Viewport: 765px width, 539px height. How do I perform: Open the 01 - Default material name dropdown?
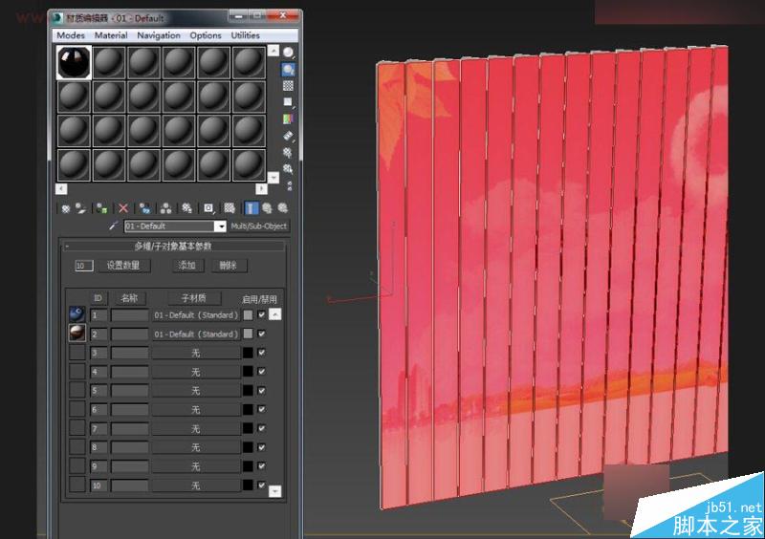(x=221, y=226)
